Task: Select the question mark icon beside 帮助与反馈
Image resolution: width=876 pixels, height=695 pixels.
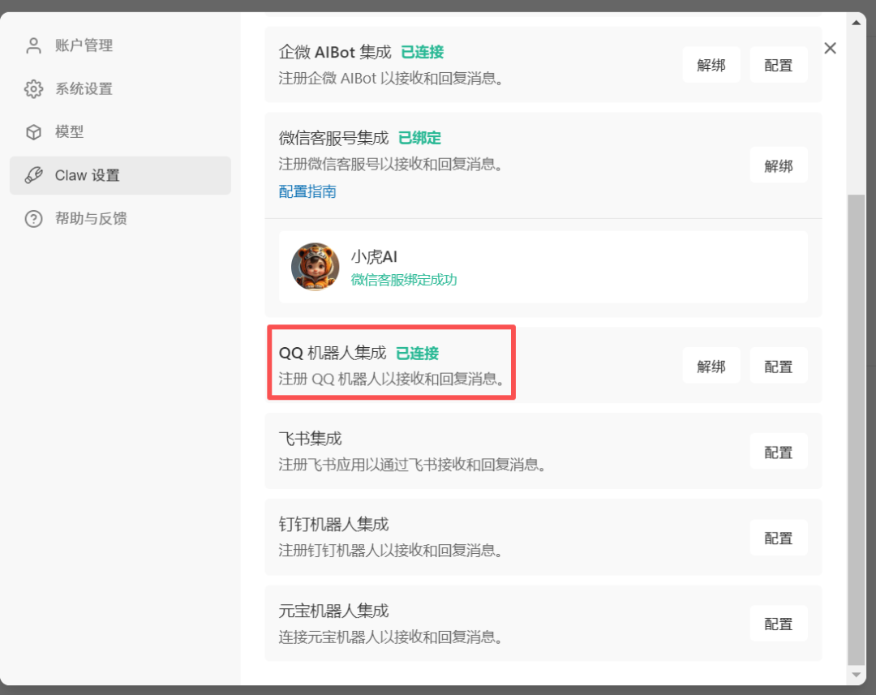Action: tap(32, 218)
